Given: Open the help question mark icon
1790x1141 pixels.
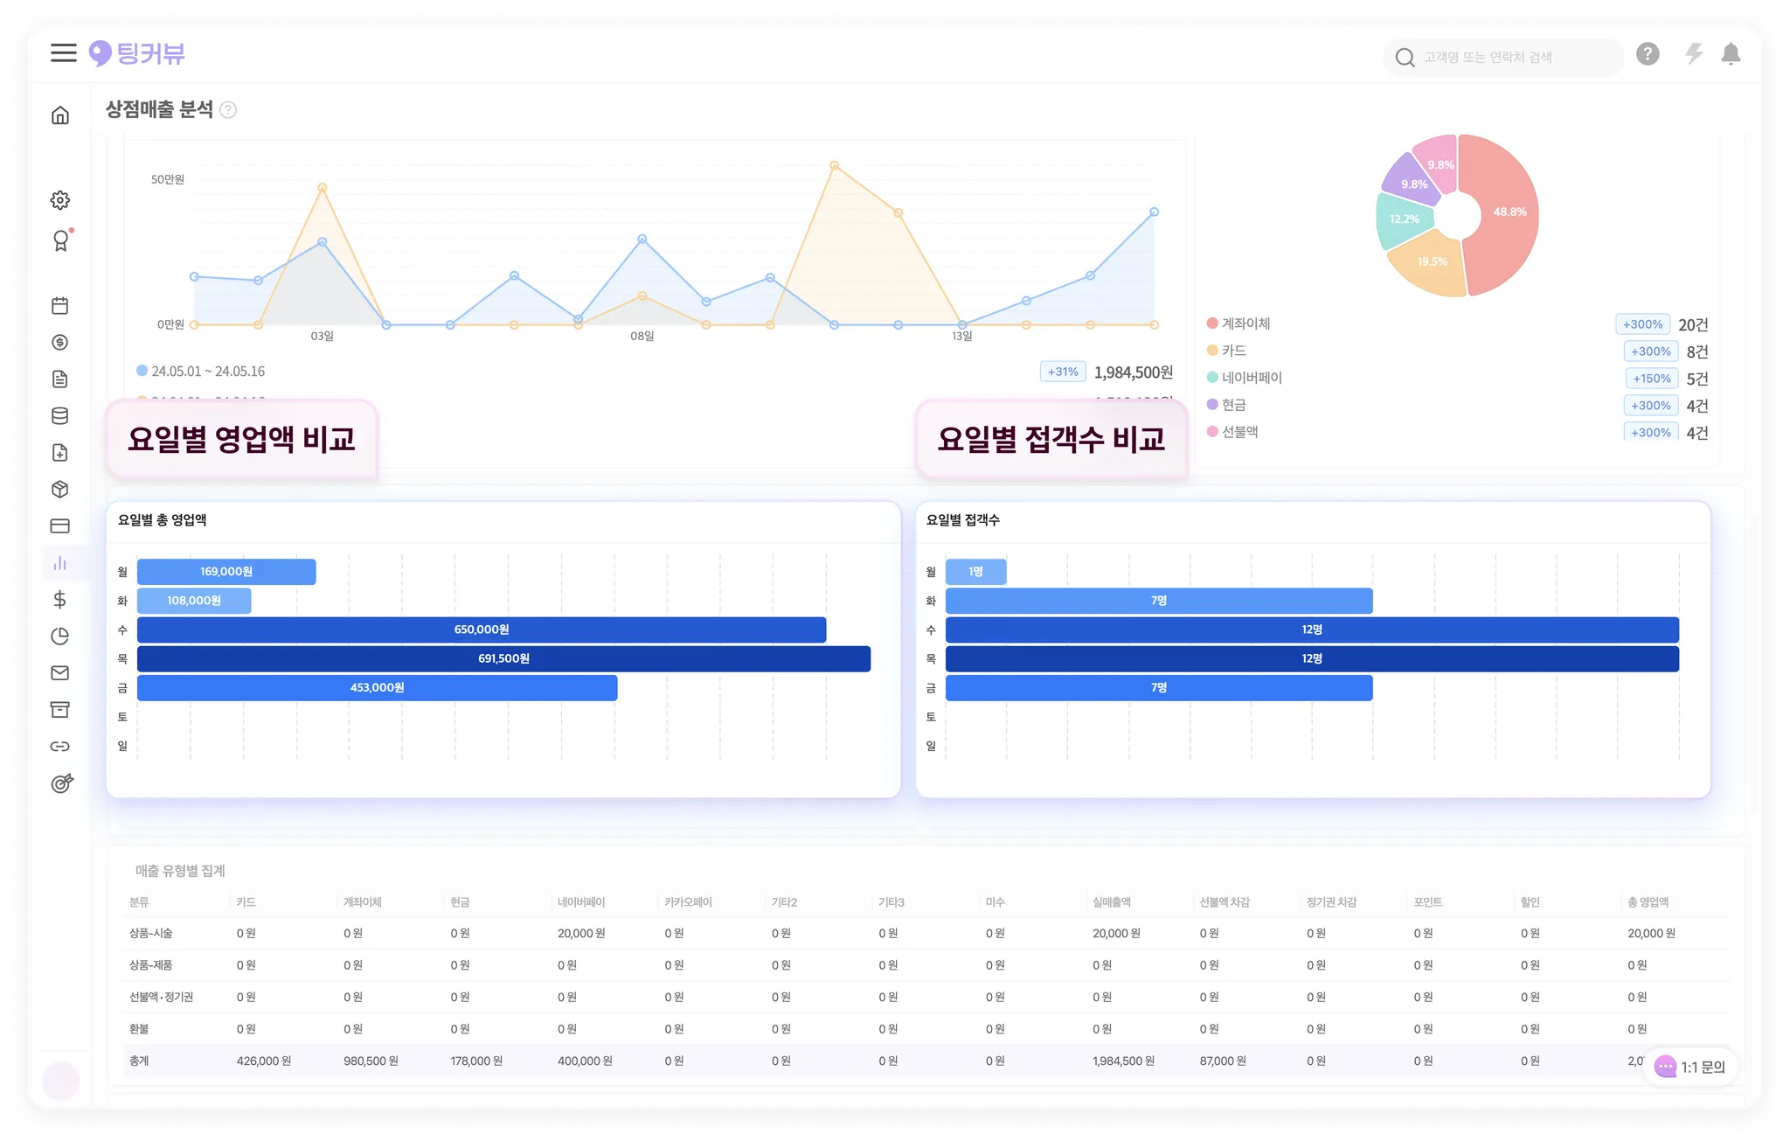Looking at the screenshot, I should (x=1648, y=54).
